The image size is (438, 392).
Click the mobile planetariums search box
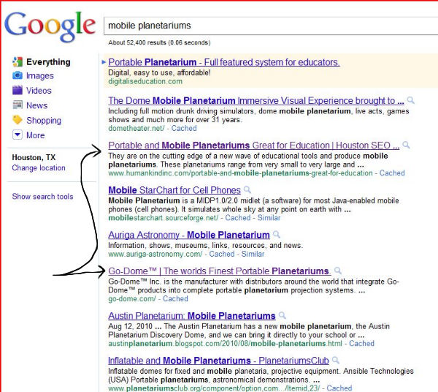click(x=270, y=26)
